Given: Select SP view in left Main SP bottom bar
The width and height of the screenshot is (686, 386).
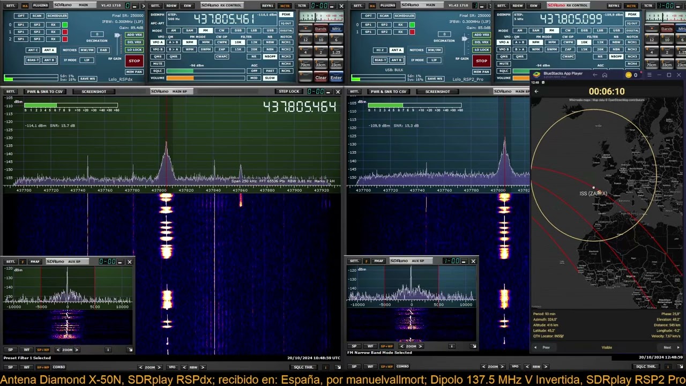Looking at the screenshot, I should point(10,367).
